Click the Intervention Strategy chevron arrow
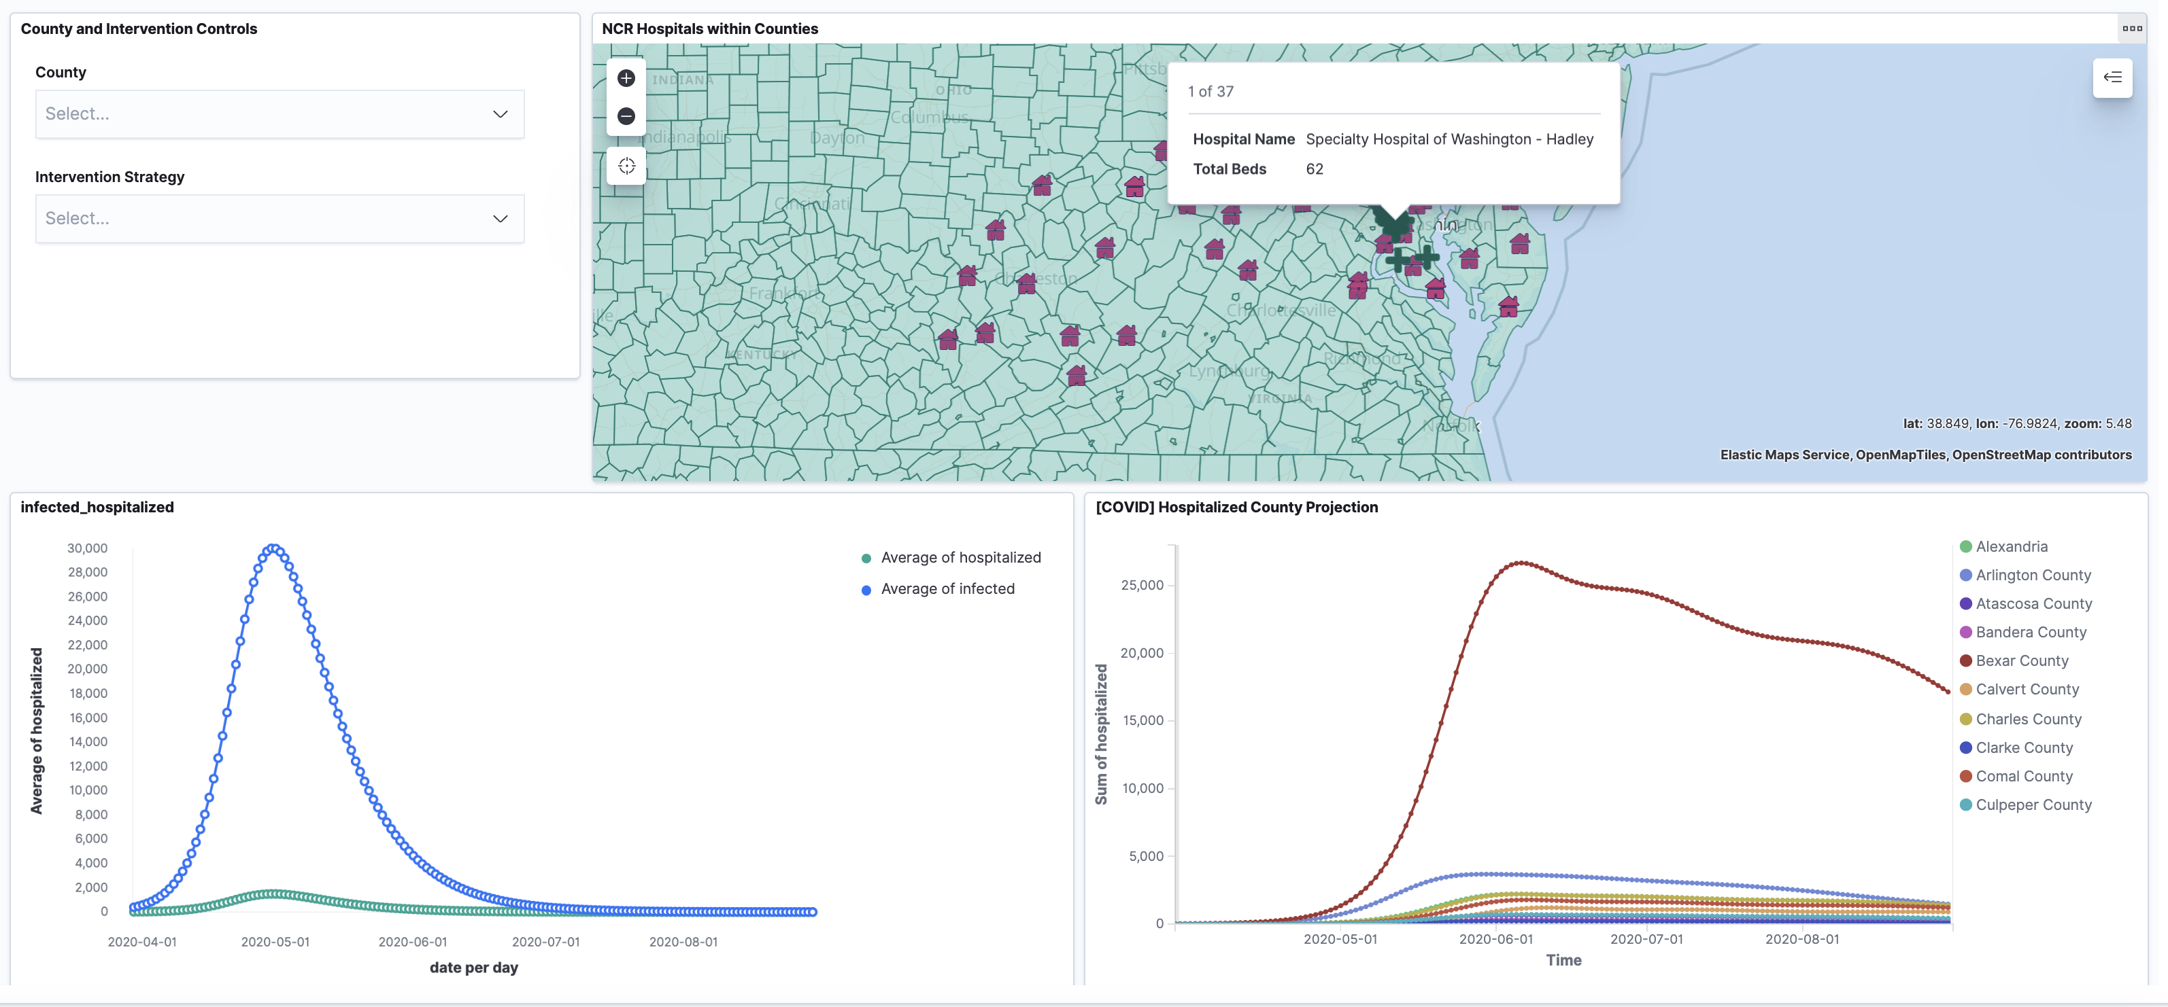The width and height of the screenshot is (2168, 1007). [500, 219]
